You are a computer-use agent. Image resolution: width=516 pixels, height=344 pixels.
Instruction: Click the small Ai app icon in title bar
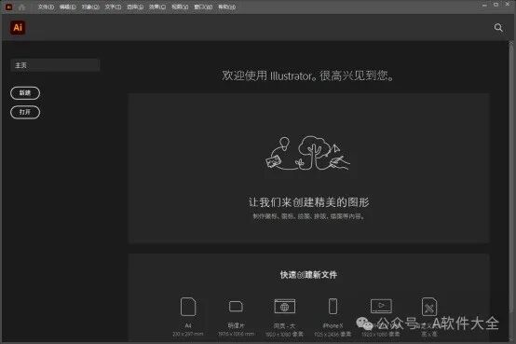[9, 7]
